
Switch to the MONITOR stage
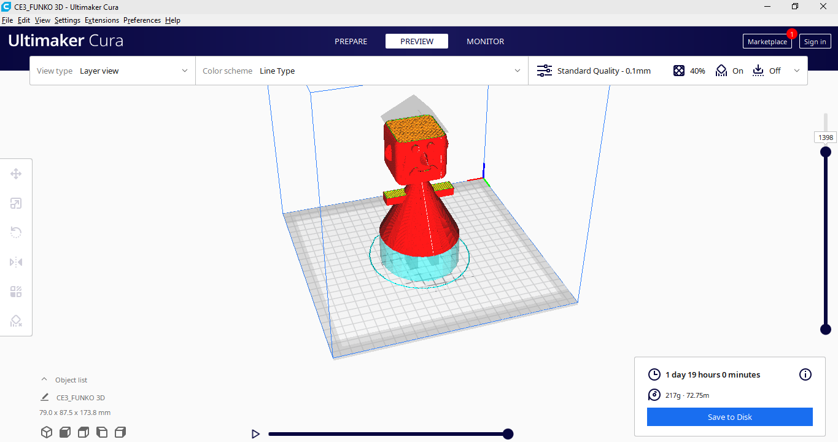(485, 41)
